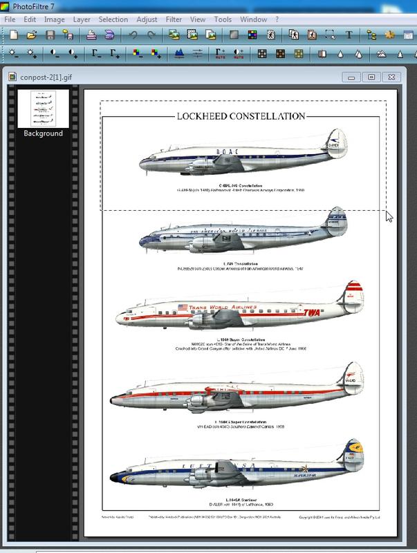Click the Contrast plus icon
417x553 pixels.
tap(73, 53)
